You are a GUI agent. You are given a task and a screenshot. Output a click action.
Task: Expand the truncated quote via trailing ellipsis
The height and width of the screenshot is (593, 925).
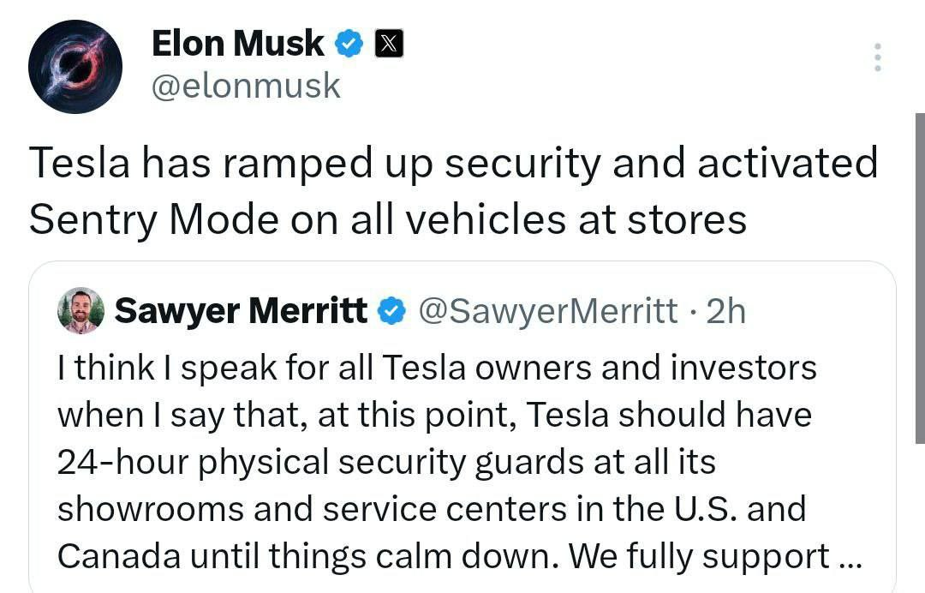847,556
